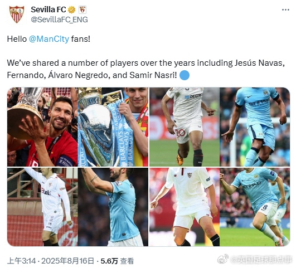Open the Premier League trophy photo
Image resolution: width=296 pixels, height=268 pixels.
[x=113, y=127]
